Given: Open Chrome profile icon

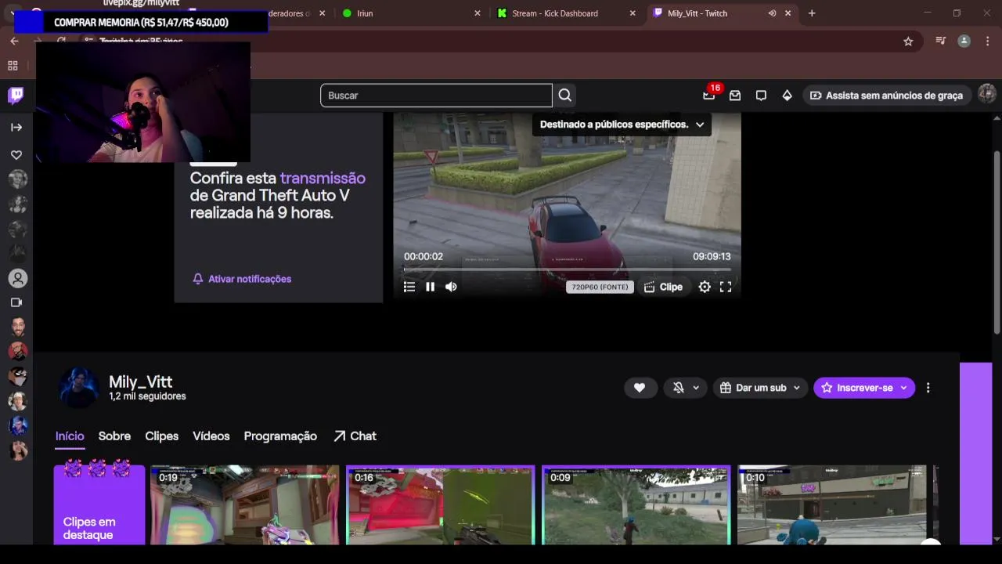Looking at the screenshot, I should click(964, 42).
